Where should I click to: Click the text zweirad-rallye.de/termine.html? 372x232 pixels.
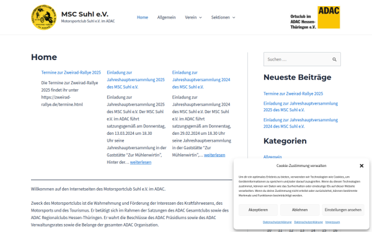click(x=62, y=101)
